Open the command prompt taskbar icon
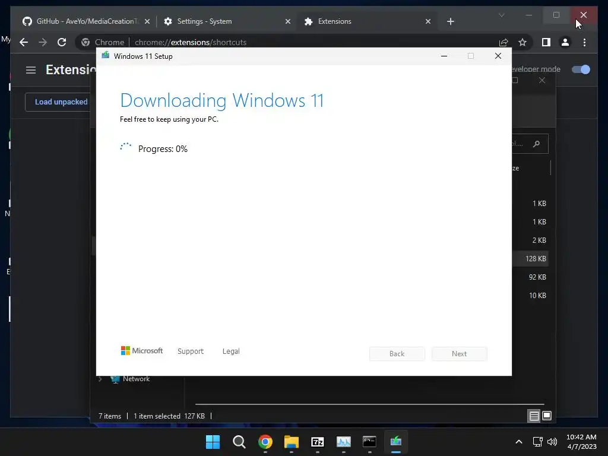 [369, 442]
